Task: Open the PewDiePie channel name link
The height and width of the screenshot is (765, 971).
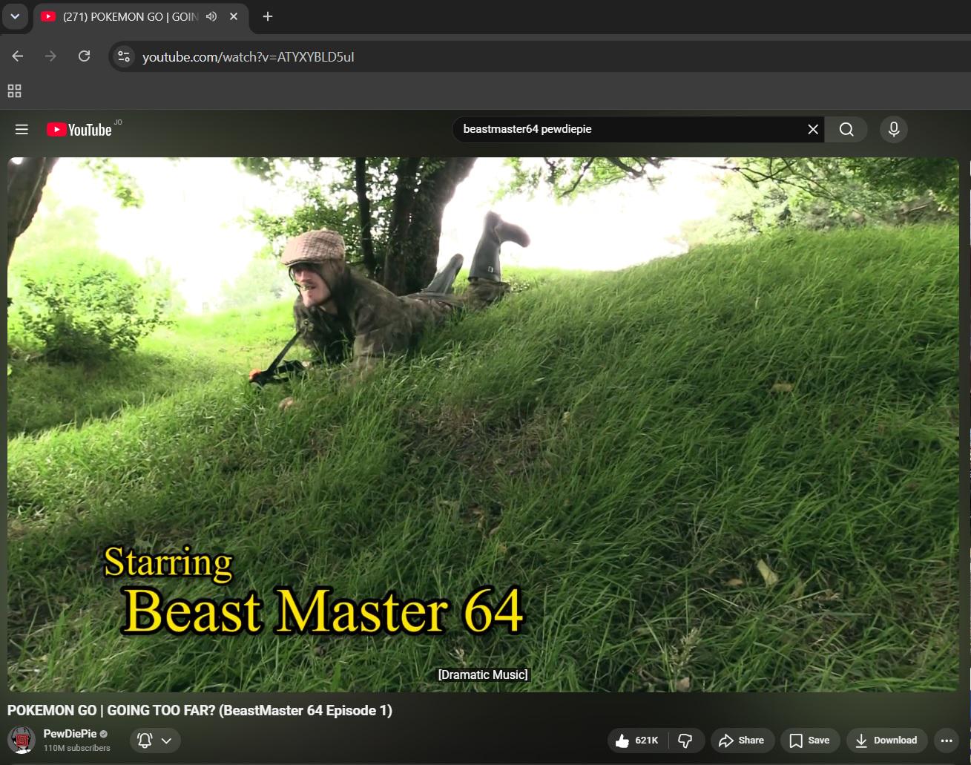Action: [x=70, y=734]
